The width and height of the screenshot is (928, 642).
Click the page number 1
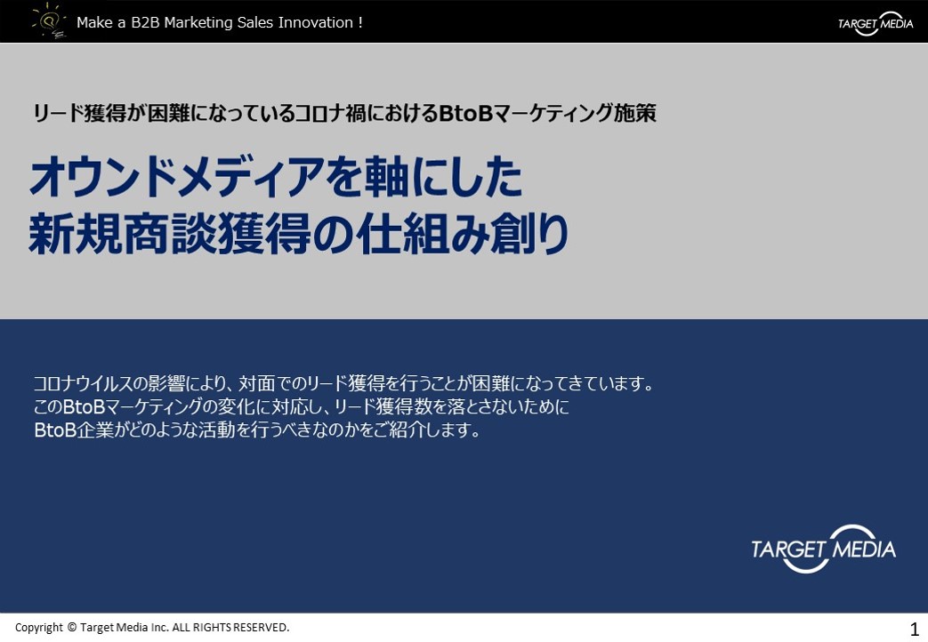pyautogui.click(x=915, y=629)
